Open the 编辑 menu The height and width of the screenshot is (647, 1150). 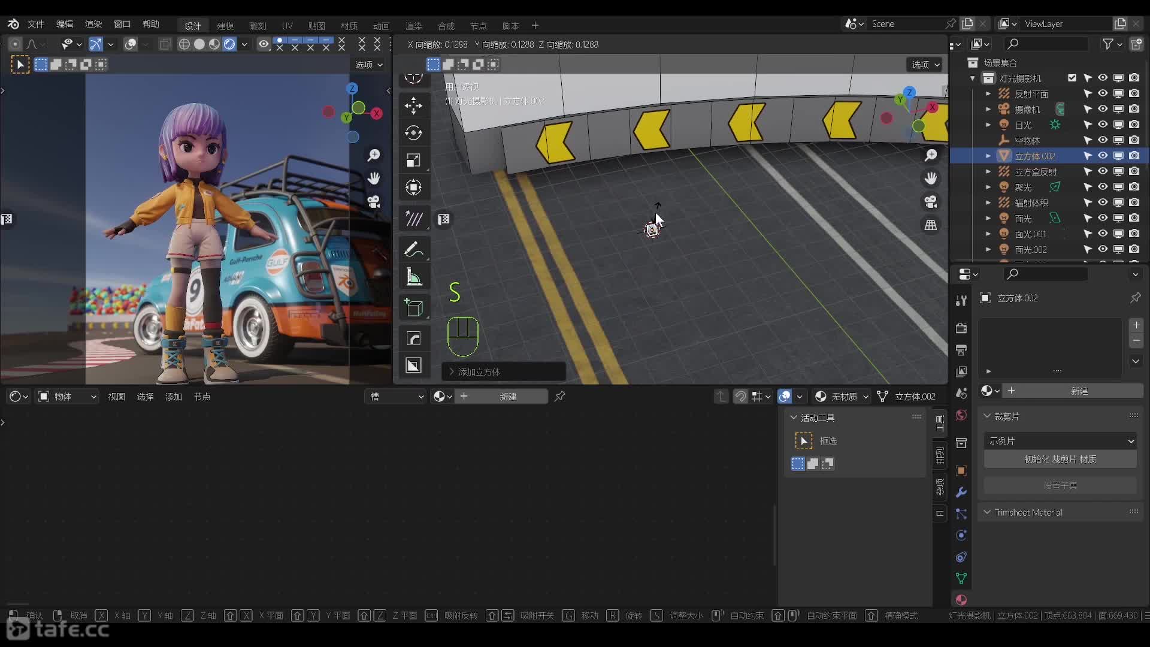[65, 24]
